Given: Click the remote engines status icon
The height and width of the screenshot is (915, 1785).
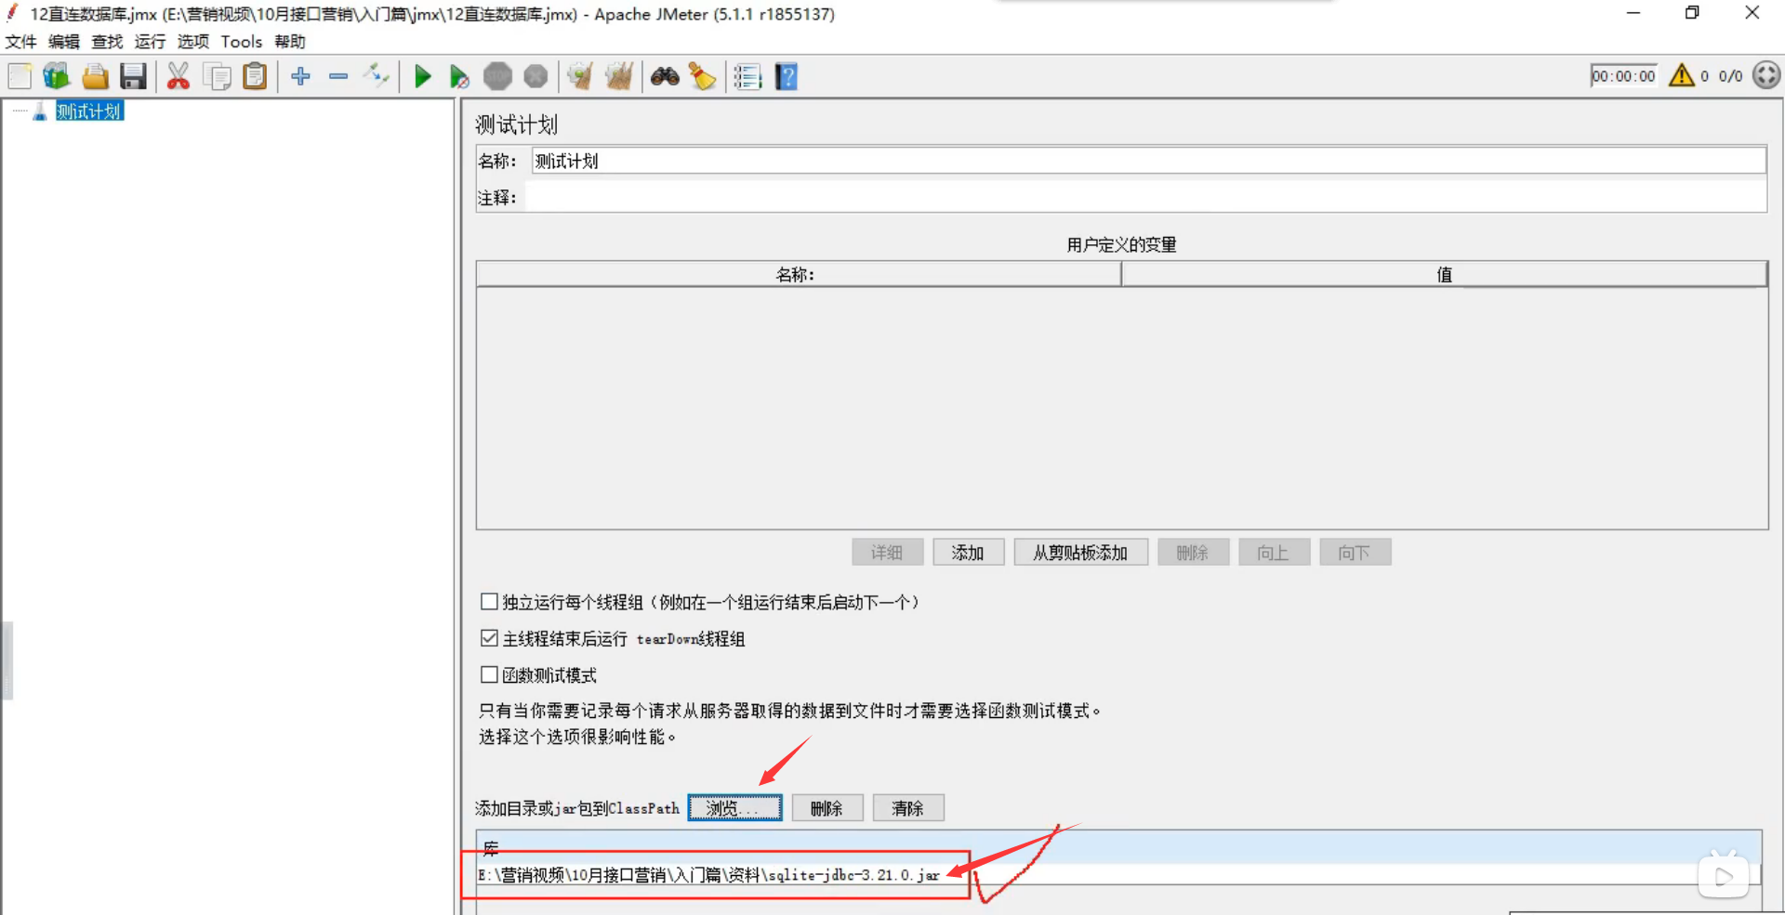Looking at the screenshot, I should click(1766, 75).
